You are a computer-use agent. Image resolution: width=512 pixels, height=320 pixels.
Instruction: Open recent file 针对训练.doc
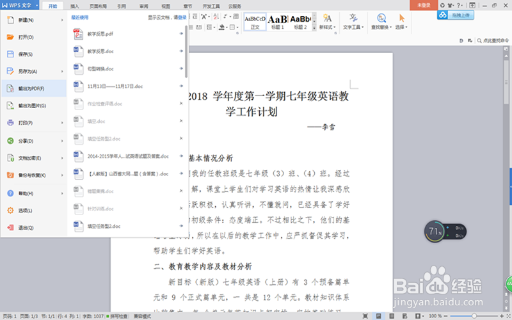[x=127, y=209]
